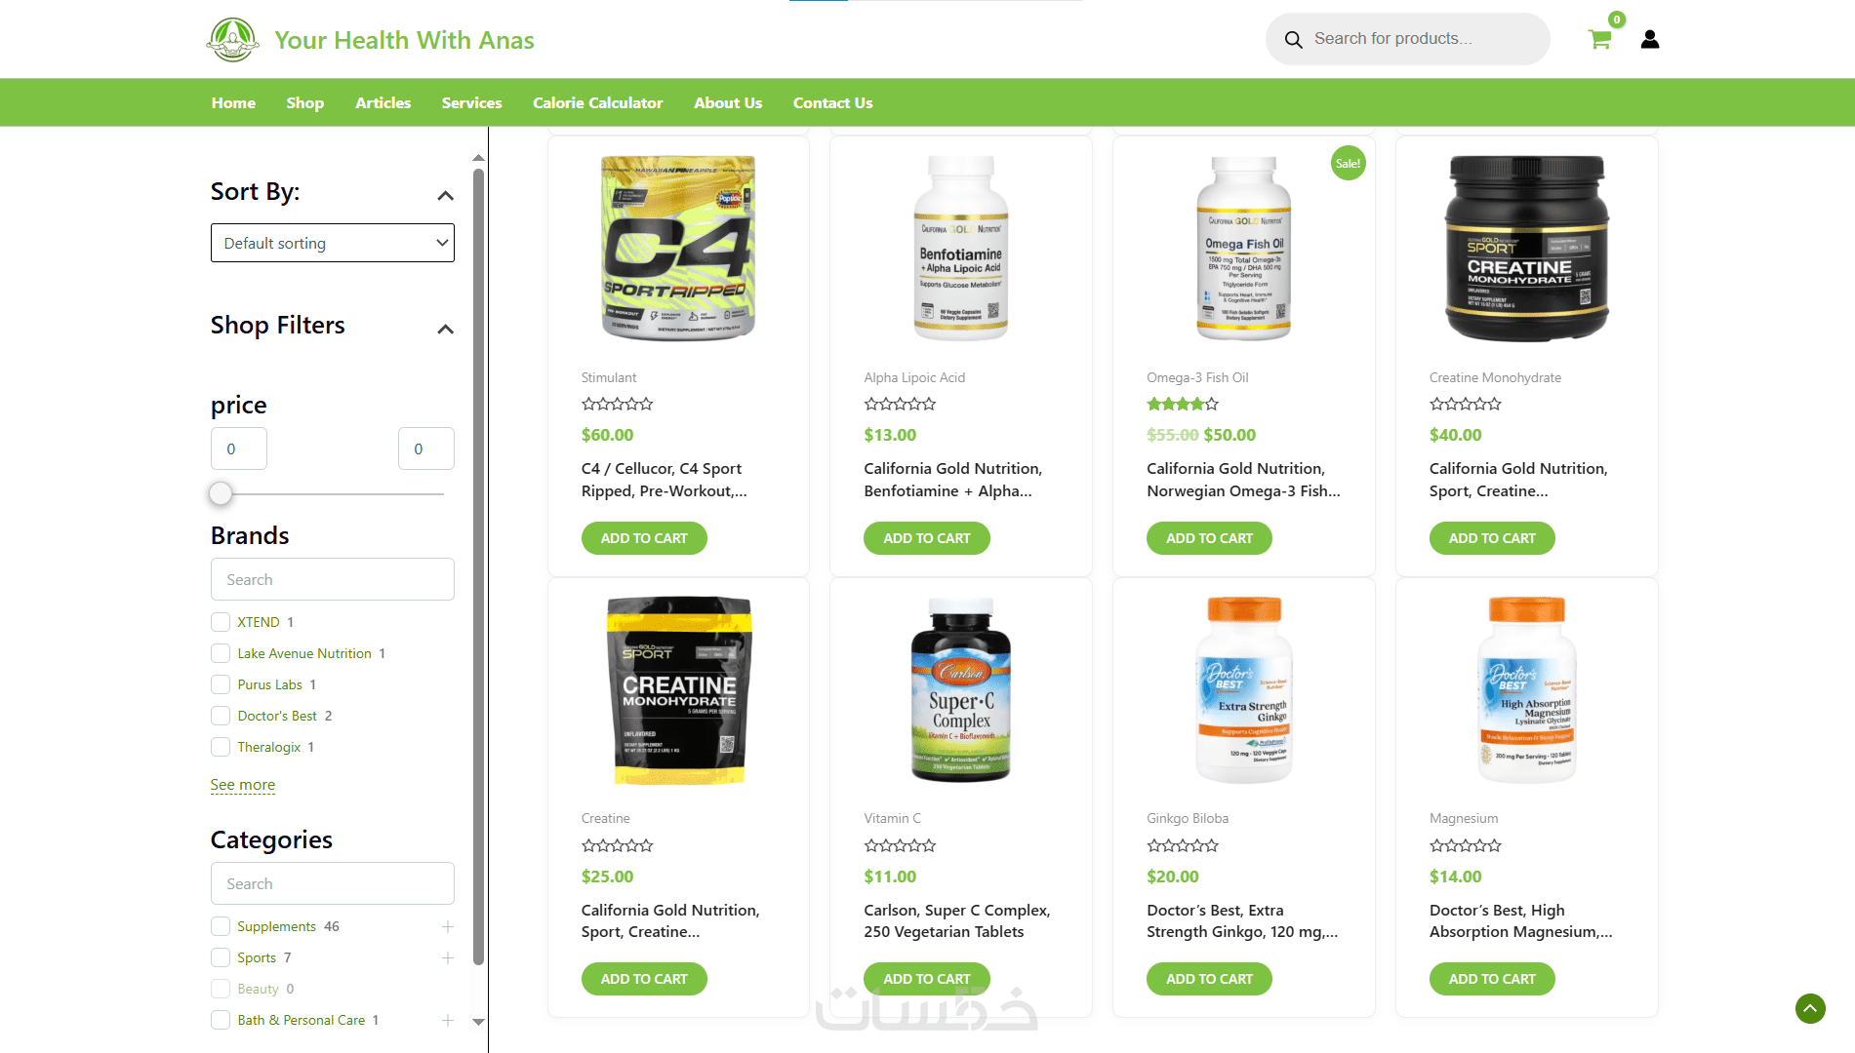1855x1053 pixels.
Task: Open the Default sorting dropdown
Action: click(333, 243)
